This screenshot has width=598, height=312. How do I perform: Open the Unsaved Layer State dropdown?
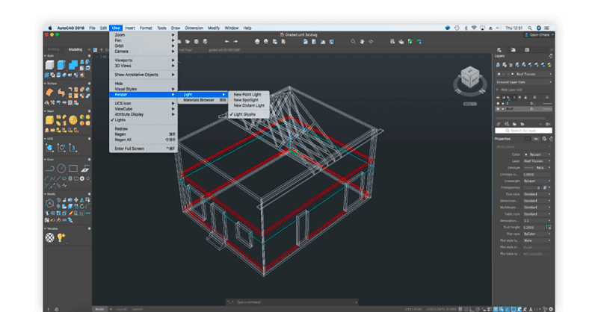pyautogui.click(x=524, y=82)
